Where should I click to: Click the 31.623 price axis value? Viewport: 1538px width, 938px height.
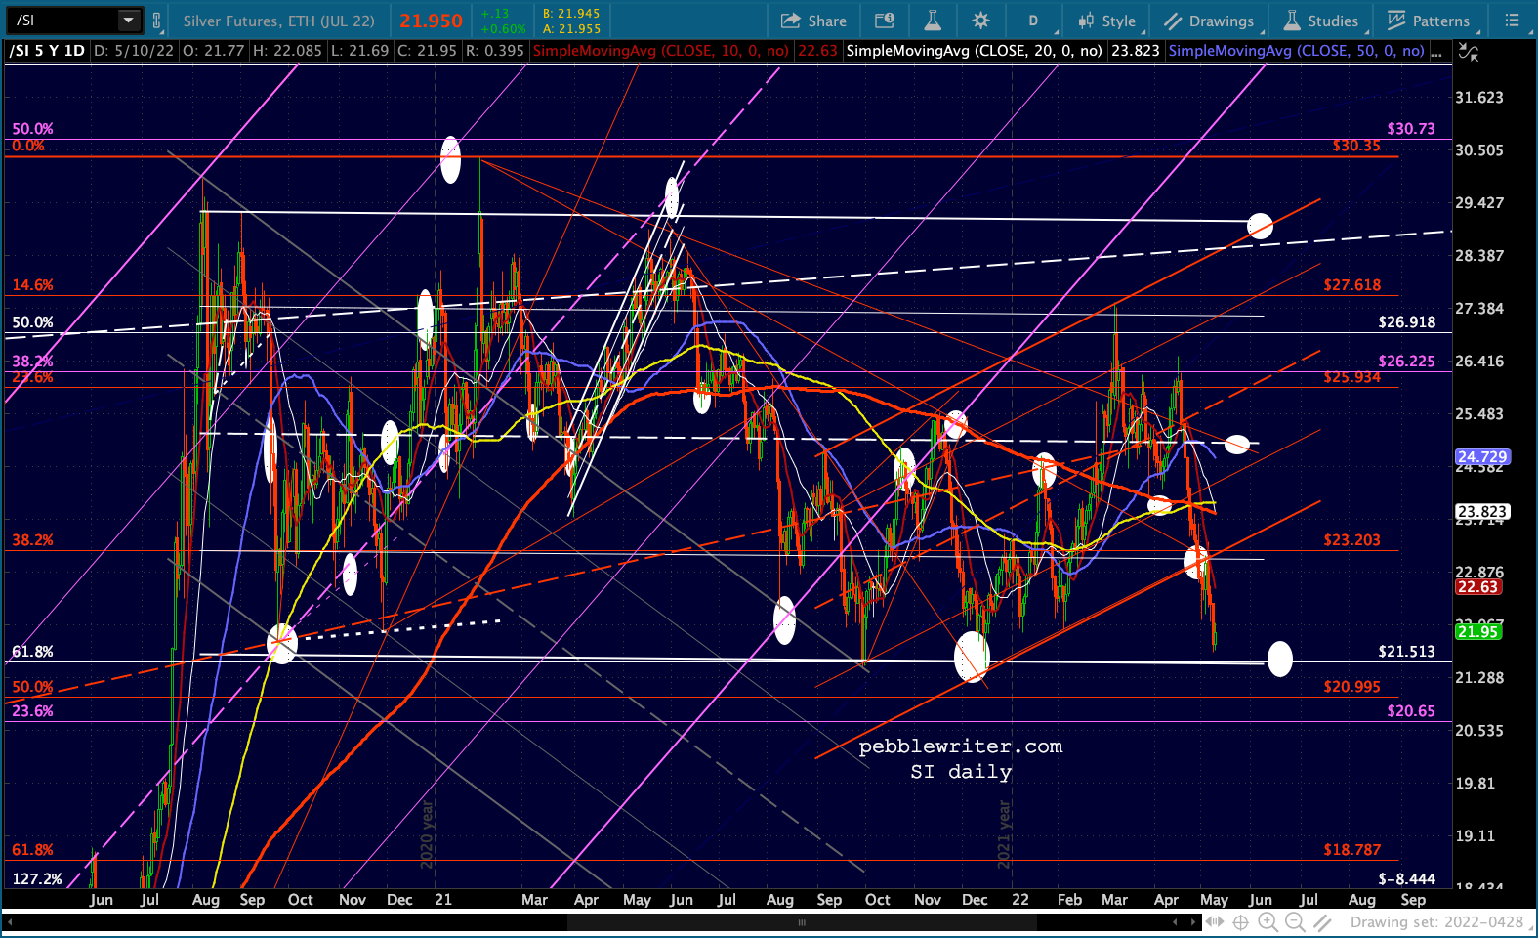[1479, 98]
